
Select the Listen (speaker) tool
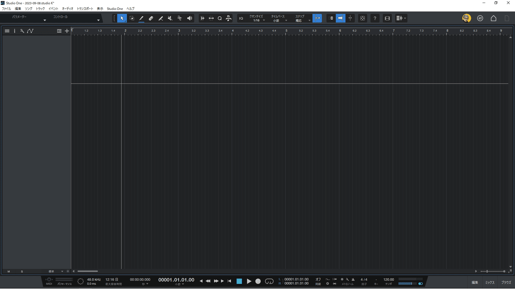pyautogui.click(x=190, y=18)
